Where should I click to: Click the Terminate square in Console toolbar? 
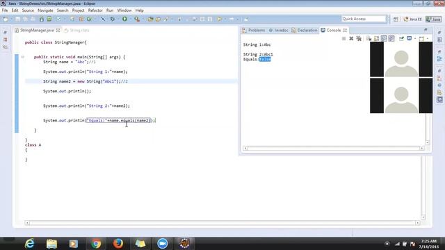click(344, 38)
